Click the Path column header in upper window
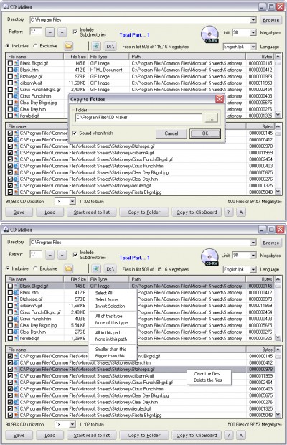287x445 pixels. point(187,57)
